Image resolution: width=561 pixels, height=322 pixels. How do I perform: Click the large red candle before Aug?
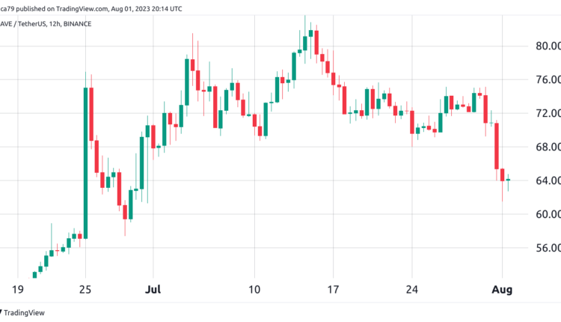(496, 146)
